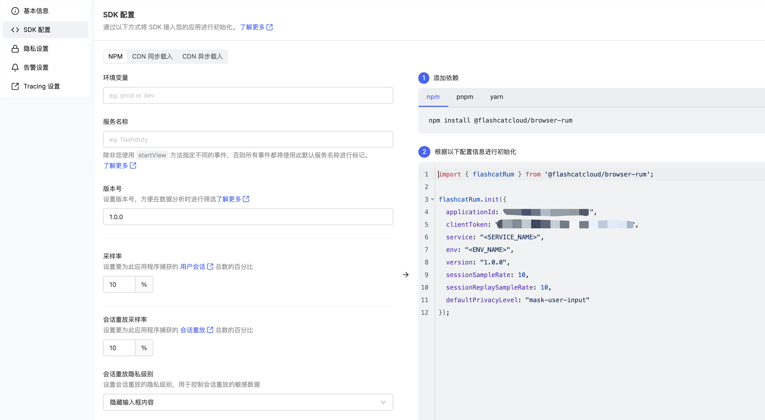Open the 会话重放 documentation link
The width and height of the screenshot is (765, 420).
(193, 330)
